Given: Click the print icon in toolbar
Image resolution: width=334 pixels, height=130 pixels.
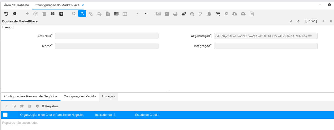Looking at the screenshot, I should [x=175, y=14].
